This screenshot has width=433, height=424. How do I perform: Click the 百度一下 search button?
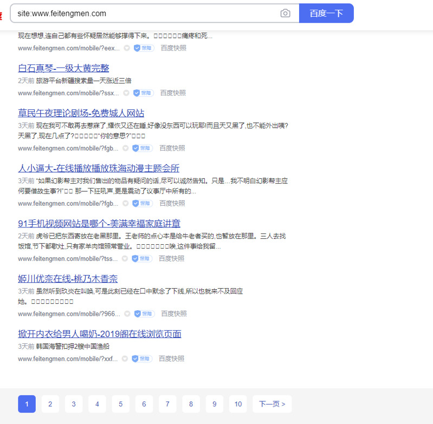pyautogui.click(x=326, y=13)
